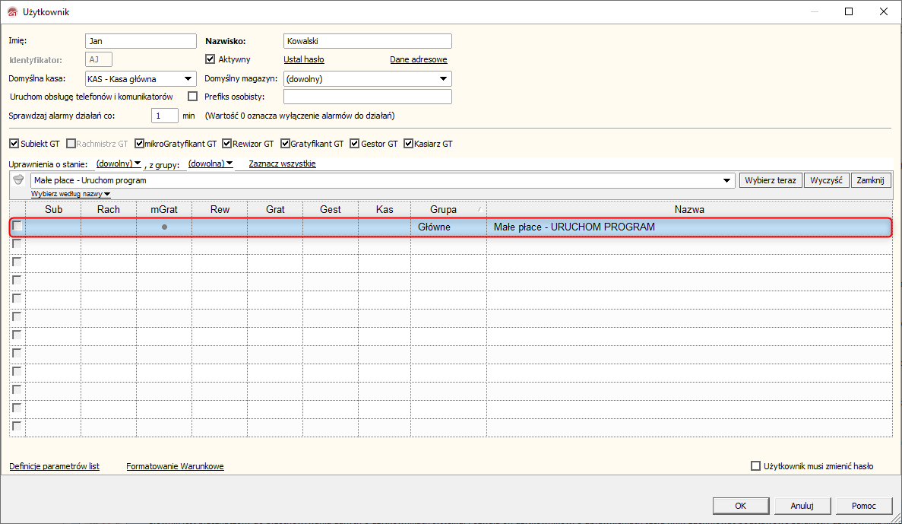Click the alarm interval minutes field
902x524 pixels.
(x=165, y=116)
